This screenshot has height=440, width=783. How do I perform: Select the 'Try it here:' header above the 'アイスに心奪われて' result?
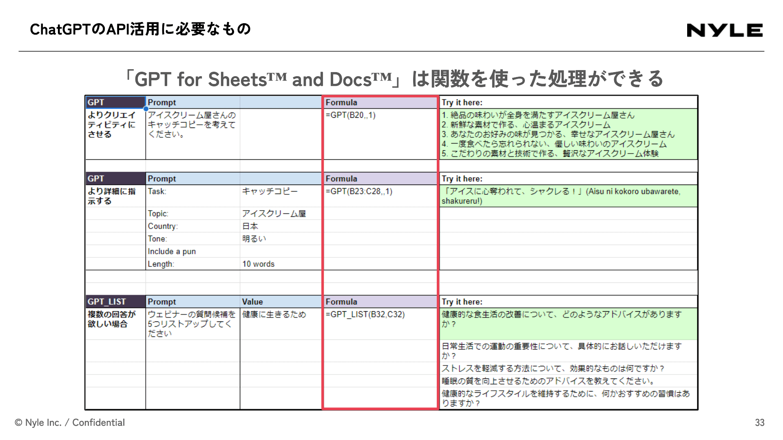(x=568, y=178)
